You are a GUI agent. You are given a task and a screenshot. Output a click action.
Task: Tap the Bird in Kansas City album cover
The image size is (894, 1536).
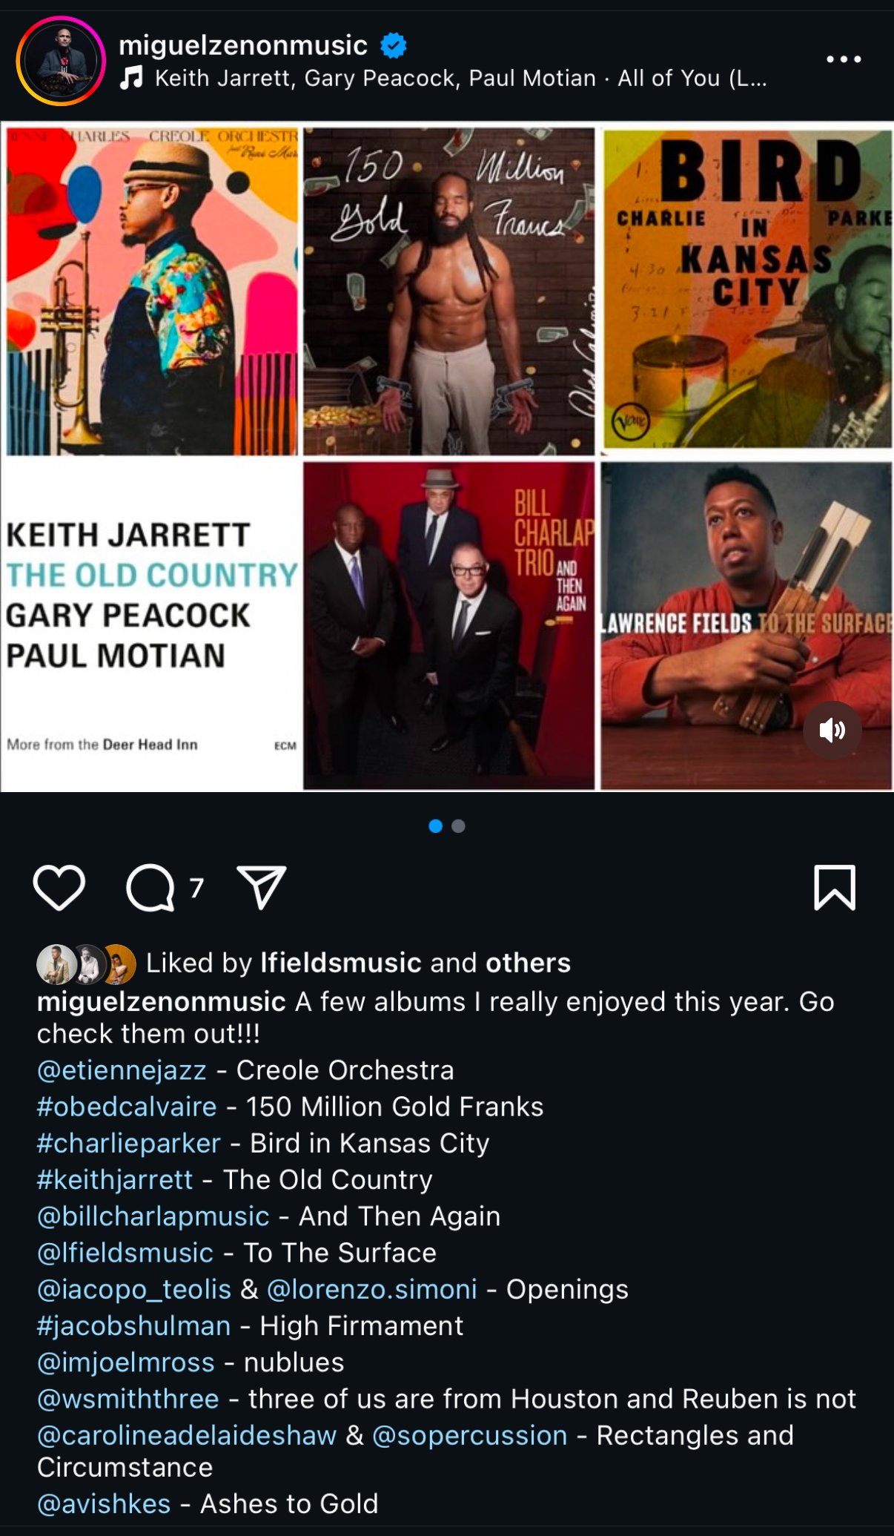coord(747,289)
